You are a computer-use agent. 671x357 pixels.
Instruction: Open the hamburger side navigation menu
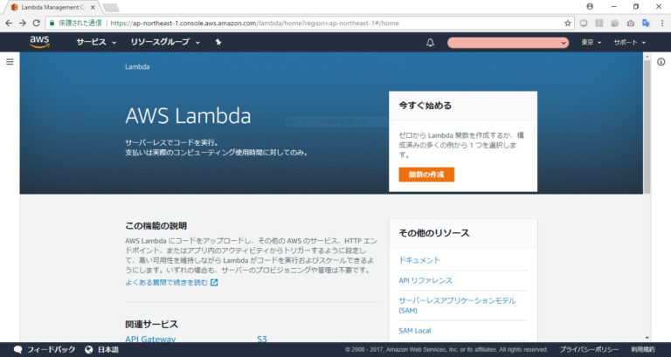[x=10, y=62]
